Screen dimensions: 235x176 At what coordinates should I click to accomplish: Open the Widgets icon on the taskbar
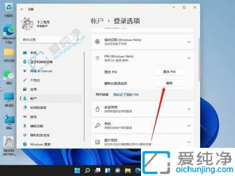pos(108,170)
